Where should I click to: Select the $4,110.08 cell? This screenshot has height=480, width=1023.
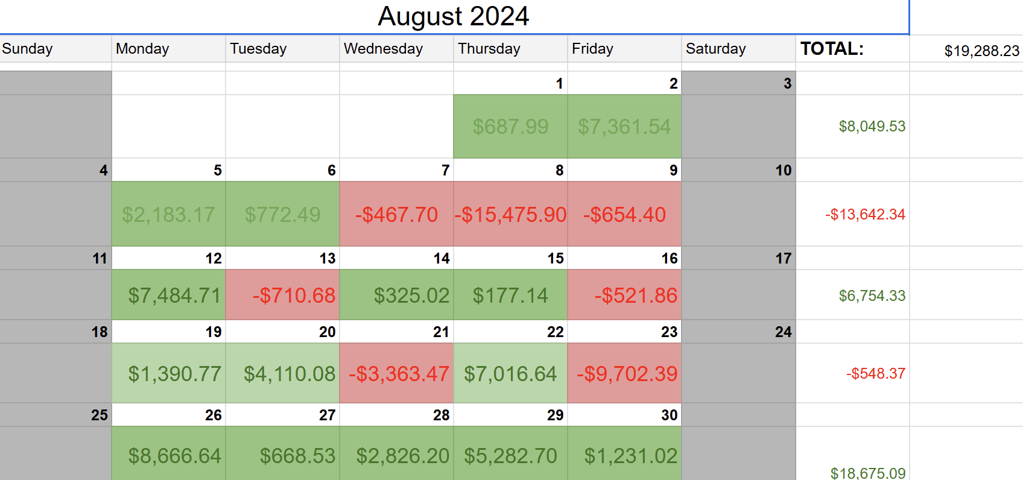282,373
